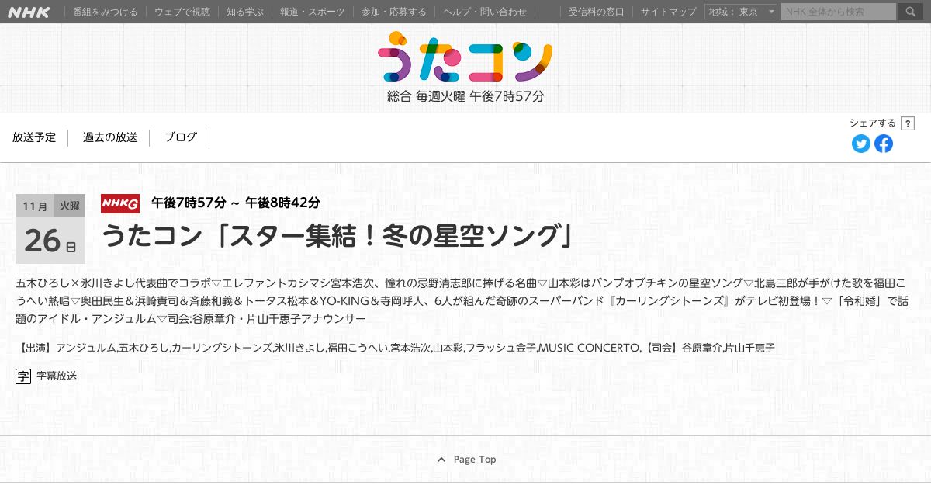
Task: Share on Twitter icon
Action: point(861,144)
